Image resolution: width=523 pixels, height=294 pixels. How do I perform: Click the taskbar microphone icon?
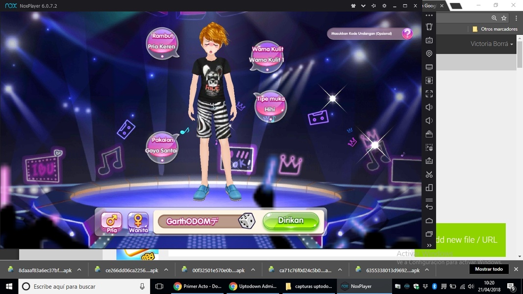(142, 286)
